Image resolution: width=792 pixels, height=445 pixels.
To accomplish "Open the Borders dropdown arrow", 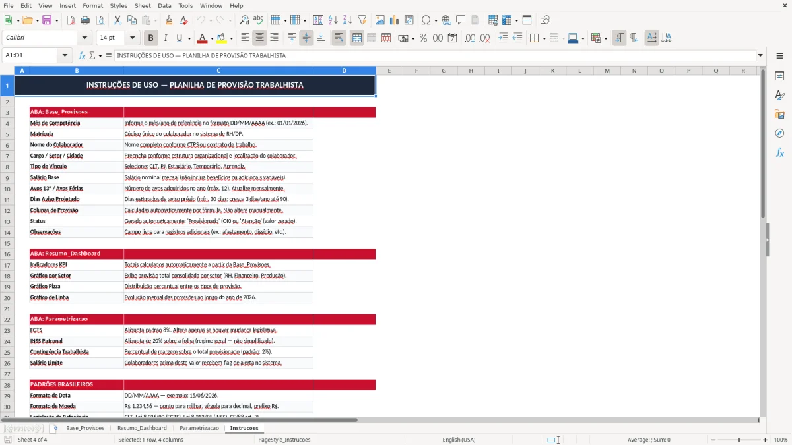I will [x=544, y=38].
